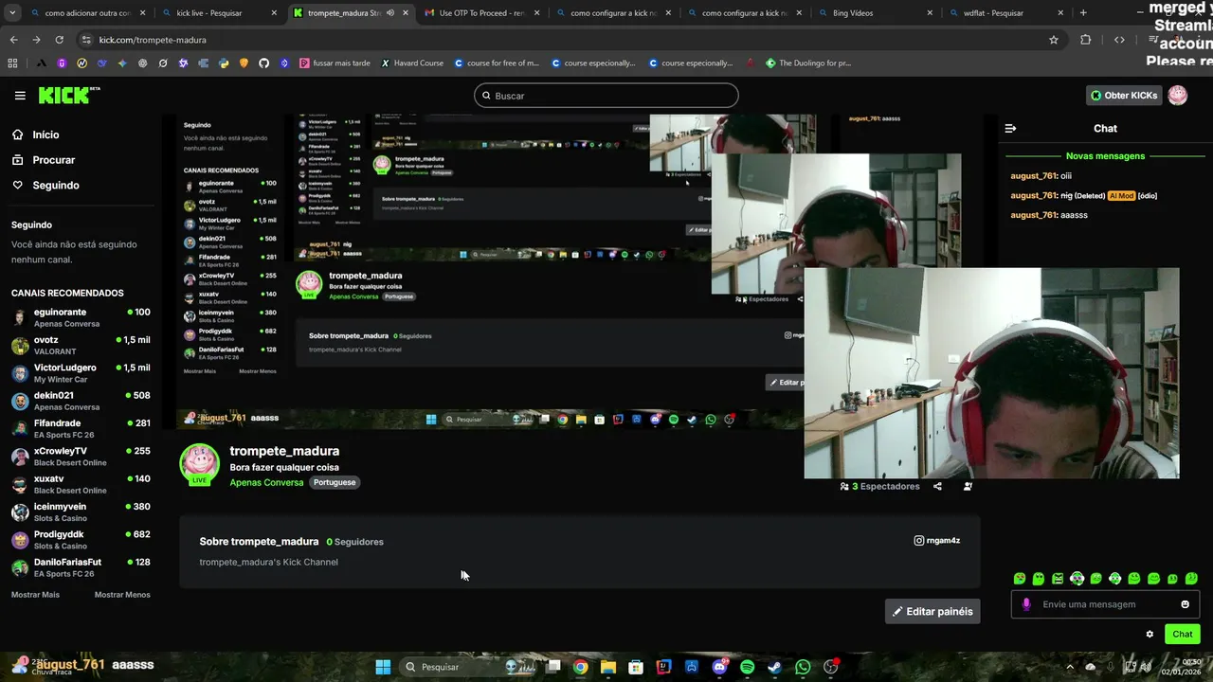Open the Kick hamburger menu

point(20,96)
